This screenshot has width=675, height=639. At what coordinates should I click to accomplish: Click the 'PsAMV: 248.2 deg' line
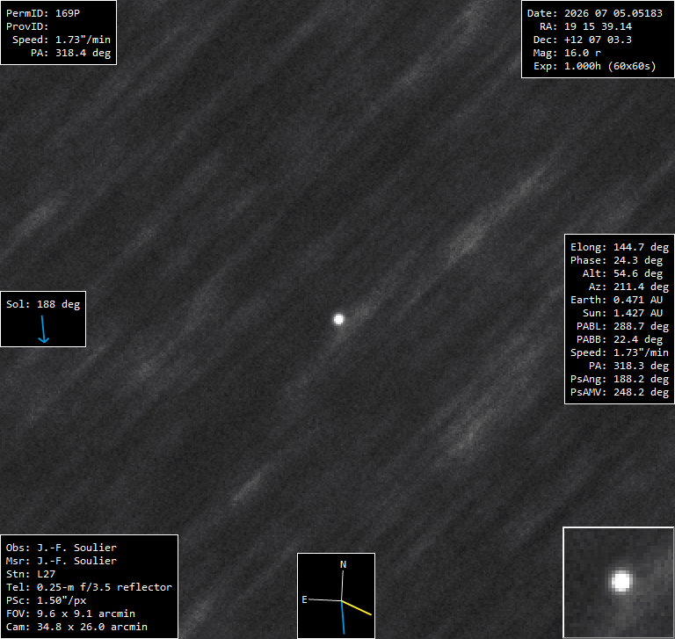pos(620,392)
